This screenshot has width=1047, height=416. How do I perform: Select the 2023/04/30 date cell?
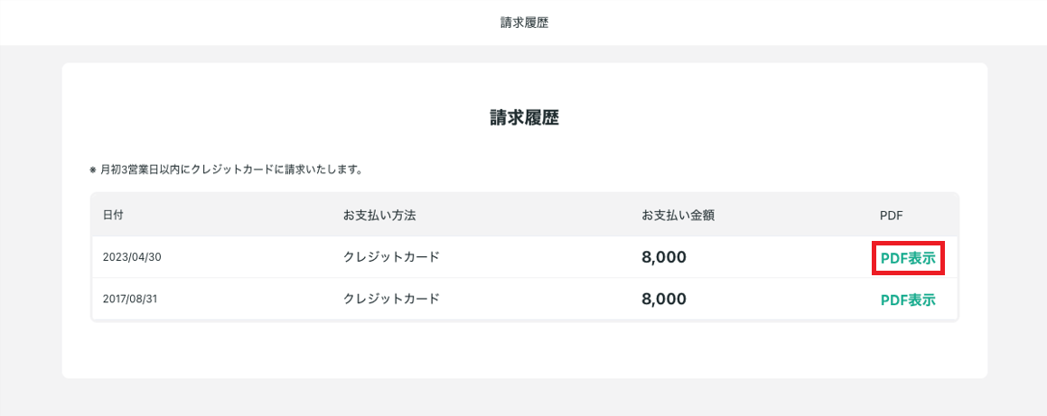point(132,257)
